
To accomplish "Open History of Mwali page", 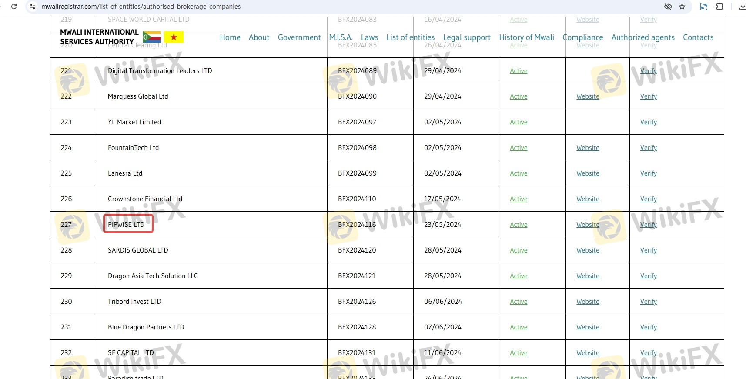I will [x=526, y=37].
